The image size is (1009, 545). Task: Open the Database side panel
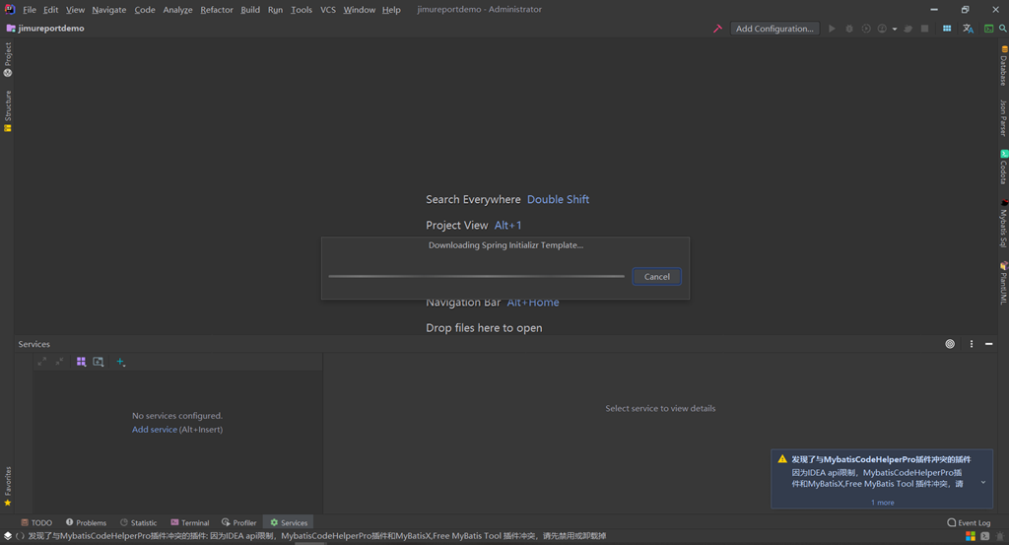pyautogui.click(x=1003, y=66)
